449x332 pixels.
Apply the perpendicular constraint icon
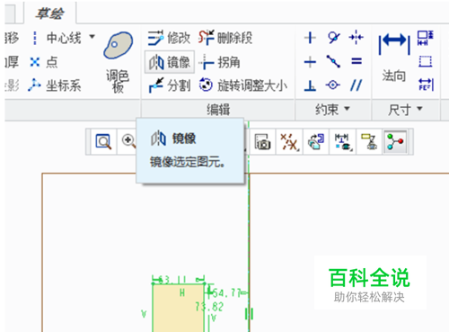click(x=310, y=85)
